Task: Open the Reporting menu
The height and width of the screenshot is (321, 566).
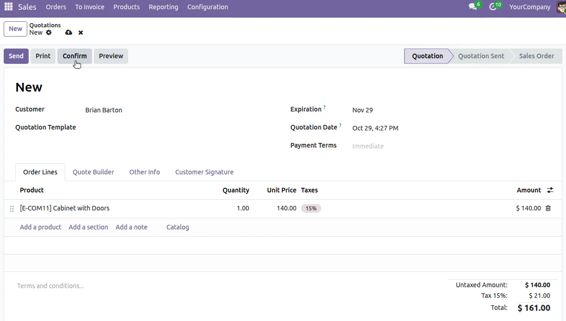Action: 163,6
